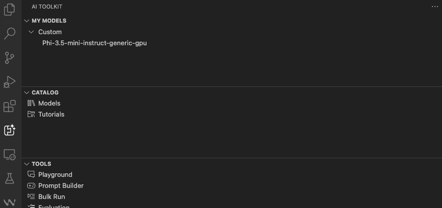Open the Extensions view icon

coord(9,106)
